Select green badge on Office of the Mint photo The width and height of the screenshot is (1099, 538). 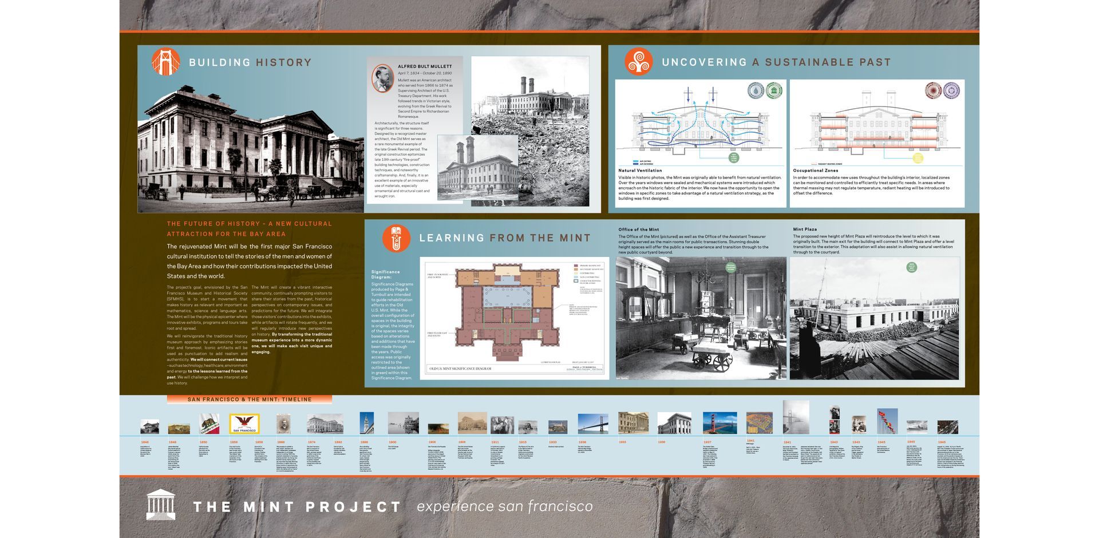pos(731,267)
